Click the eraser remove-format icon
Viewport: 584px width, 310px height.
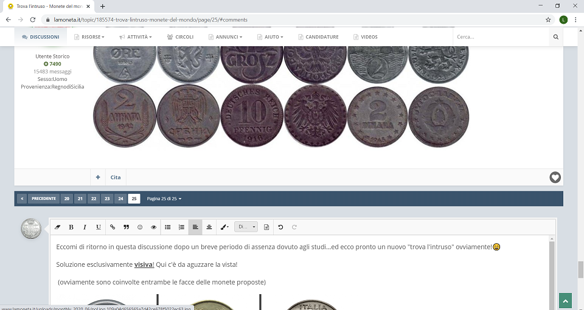coord(58,227)
